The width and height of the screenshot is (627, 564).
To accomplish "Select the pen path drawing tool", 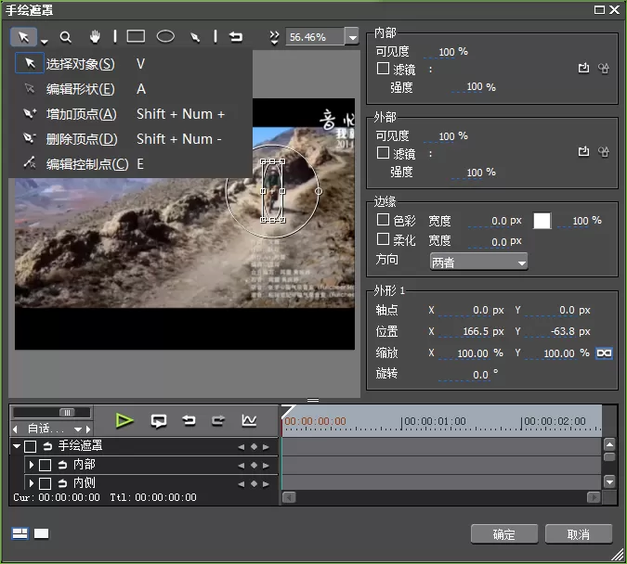I will pos(195,37).
